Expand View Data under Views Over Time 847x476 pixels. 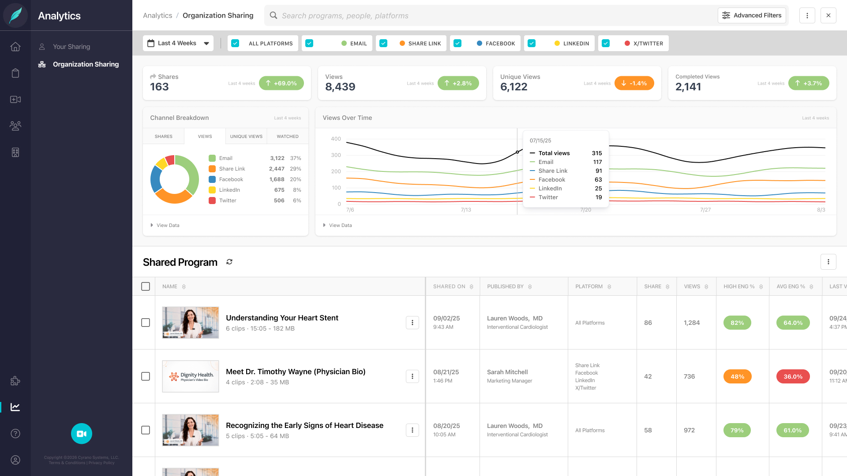click(337, 225)
